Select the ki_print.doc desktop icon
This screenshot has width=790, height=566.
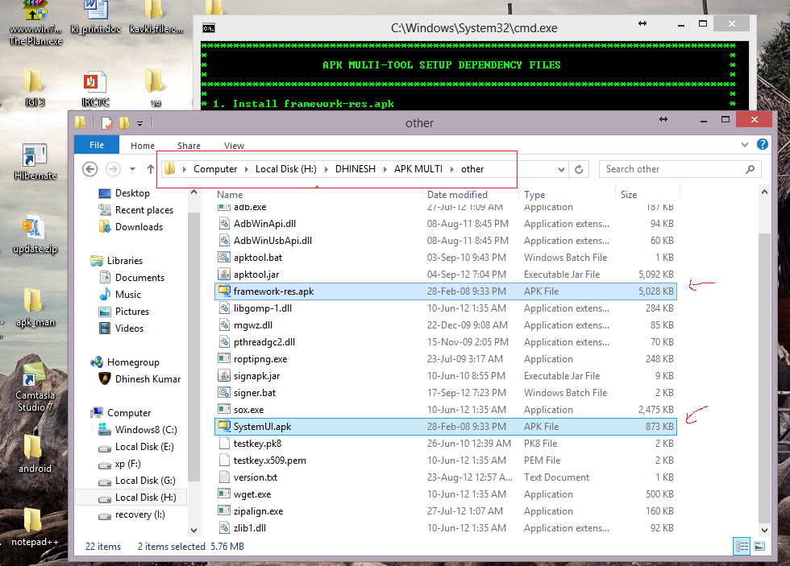pos(95,18)
